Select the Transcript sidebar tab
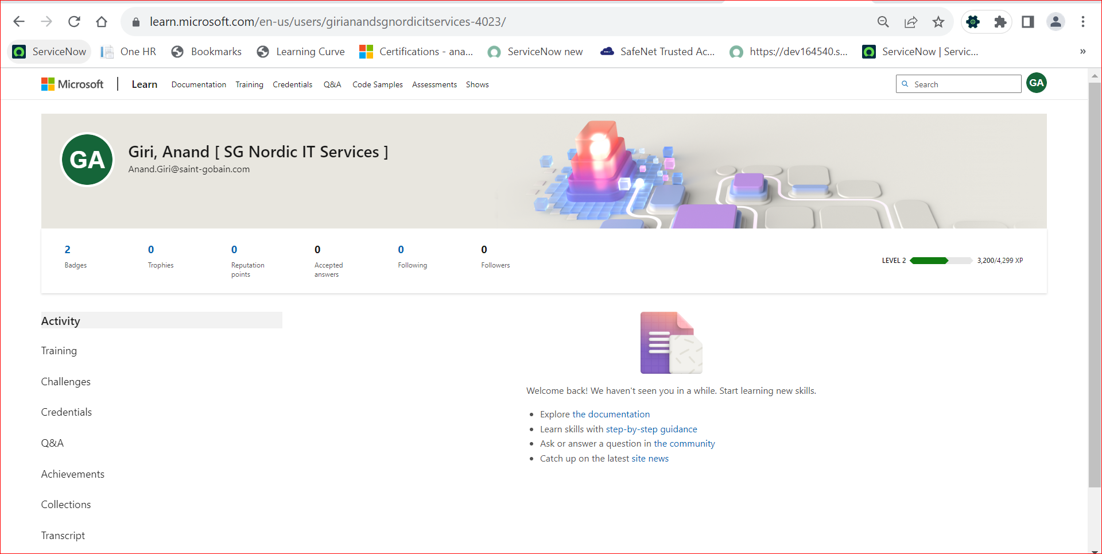The width and height of the screenshot is (1102, 554). click(x=63, y=536)
